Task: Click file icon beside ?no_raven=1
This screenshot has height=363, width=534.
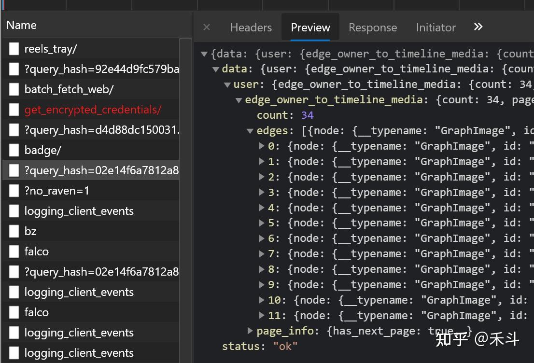Action: coord(14,190)
